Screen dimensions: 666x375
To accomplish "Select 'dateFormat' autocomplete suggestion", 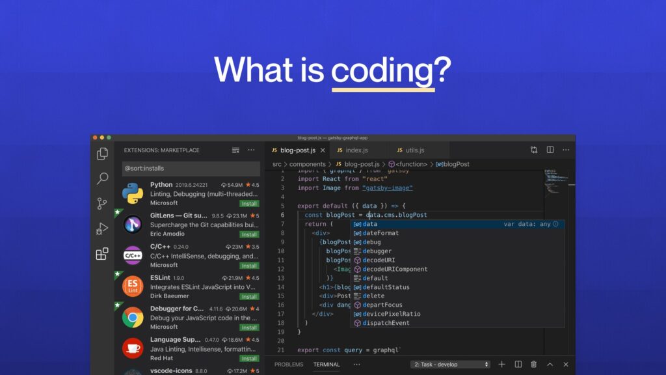I will 457,233.
